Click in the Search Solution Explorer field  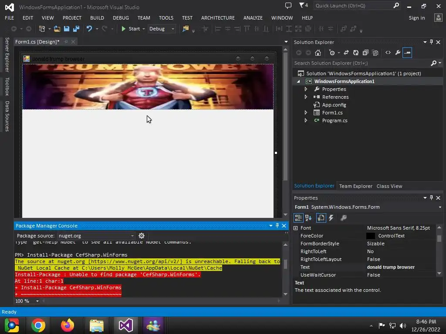tap(361, 63)
